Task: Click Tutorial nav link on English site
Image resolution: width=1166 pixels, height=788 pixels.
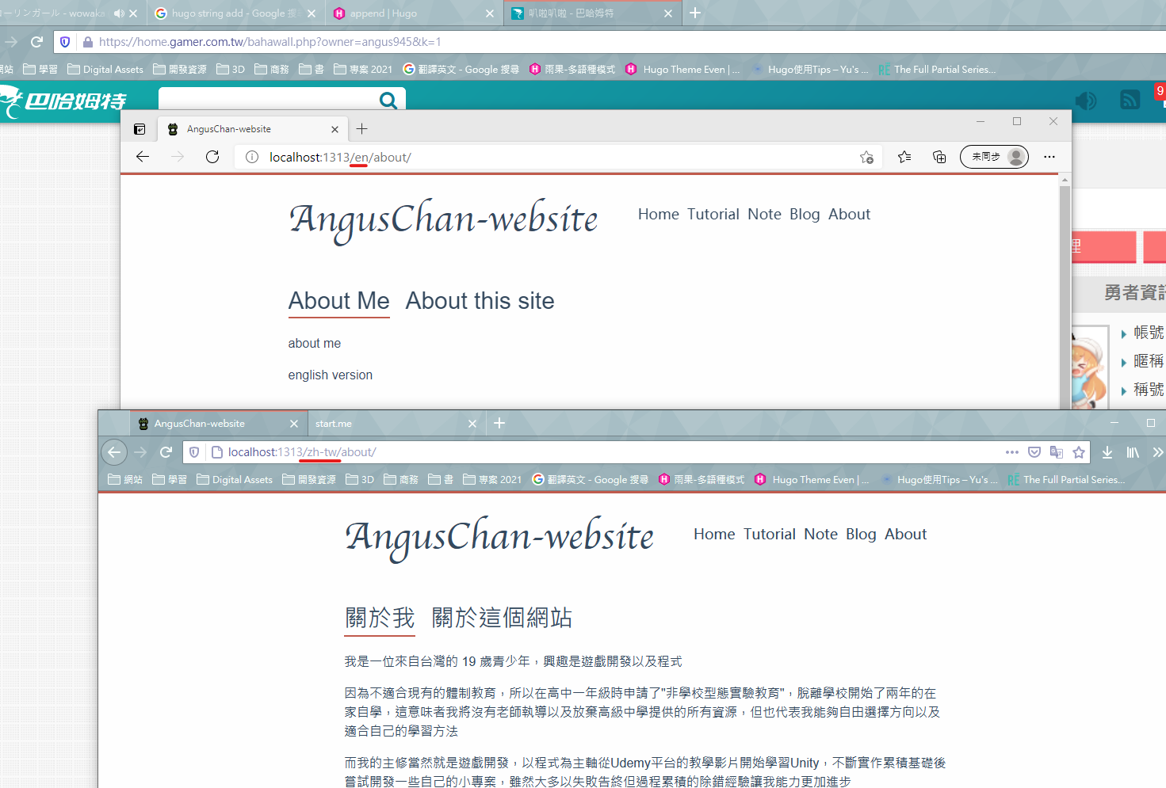Action: click(713, 214)
